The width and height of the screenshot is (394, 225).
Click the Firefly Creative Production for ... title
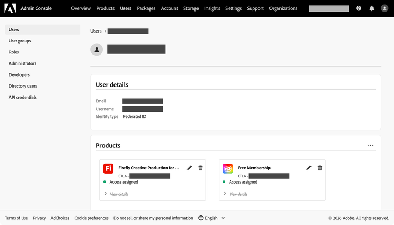[x=149, y=168]
